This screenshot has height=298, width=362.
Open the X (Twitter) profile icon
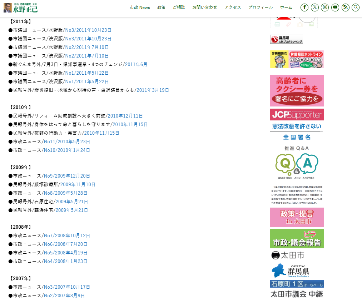(x=314, y=8)
